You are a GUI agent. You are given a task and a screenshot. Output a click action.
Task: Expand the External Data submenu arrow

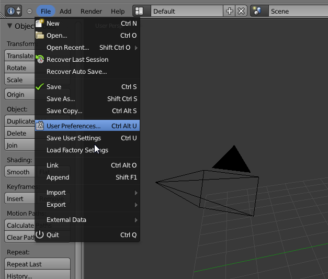(x=136, y=220)
